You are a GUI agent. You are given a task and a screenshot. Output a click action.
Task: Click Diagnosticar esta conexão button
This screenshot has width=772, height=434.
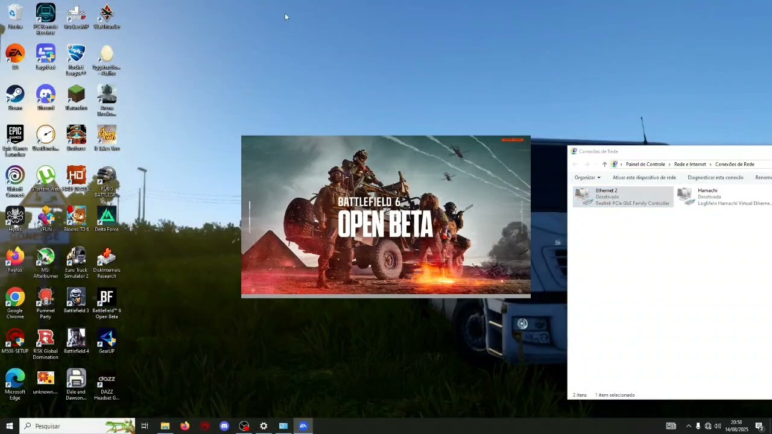click(x=715, y=177)
